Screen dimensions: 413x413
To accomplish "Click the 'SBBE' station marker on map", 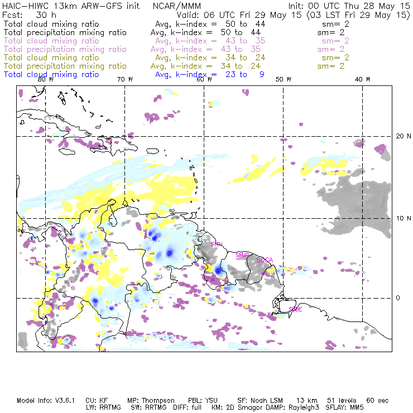I will coord(295,309).
